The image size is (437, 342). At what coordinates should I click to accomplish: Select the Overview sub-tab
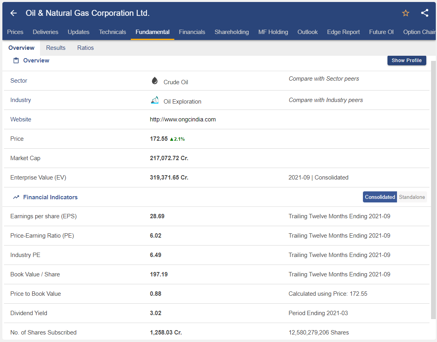coord(21,48)
